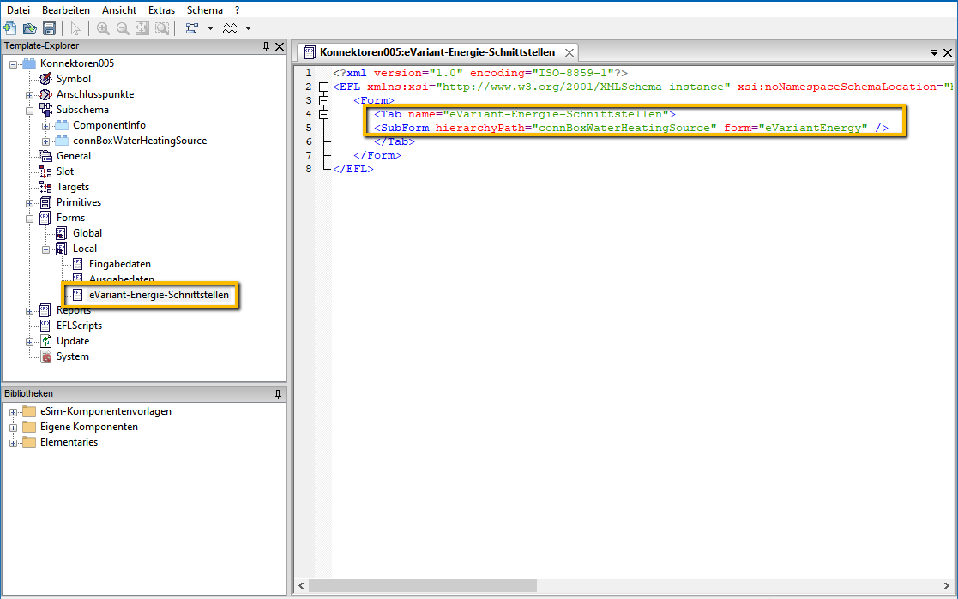Click the System node icon
The image size is (958, 599).
[45, 356]
